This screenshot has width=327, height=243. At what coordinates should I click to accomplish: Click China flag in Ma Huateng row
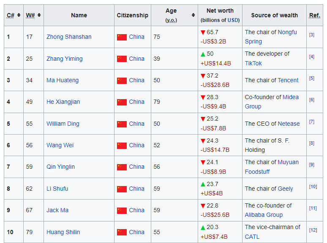(x=122, y=81)
